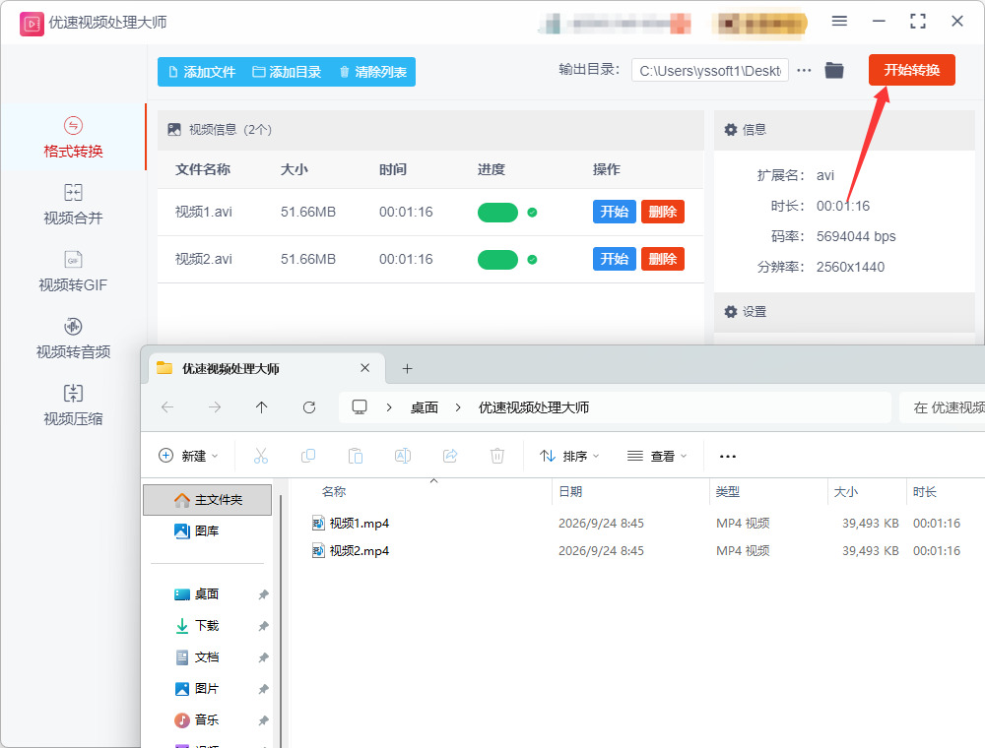Click 添加文件 to add files

202,72
